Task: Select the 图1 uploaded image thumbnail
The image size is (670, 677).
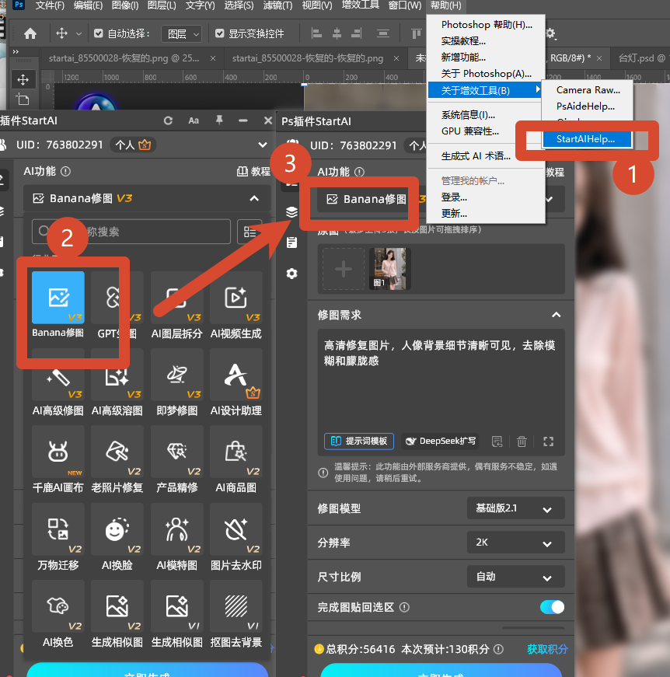Action: pyautogui.click(x=390, y=269)
